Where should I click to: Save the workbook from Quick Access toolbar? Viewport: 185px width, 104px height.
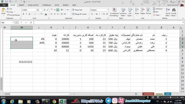[6, 1]
